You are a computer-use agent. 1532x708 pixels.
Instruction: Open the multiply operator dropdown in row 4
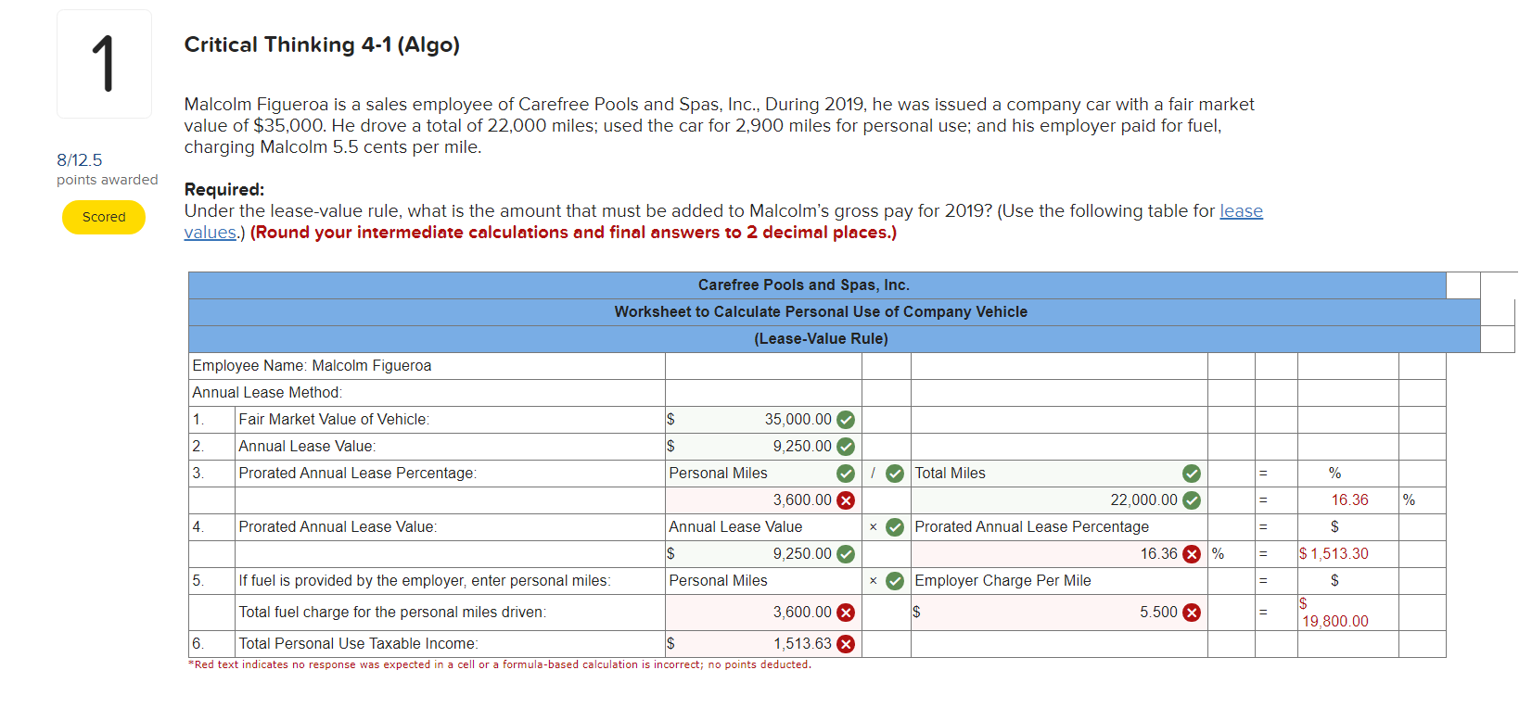click(x=887, y=527)
